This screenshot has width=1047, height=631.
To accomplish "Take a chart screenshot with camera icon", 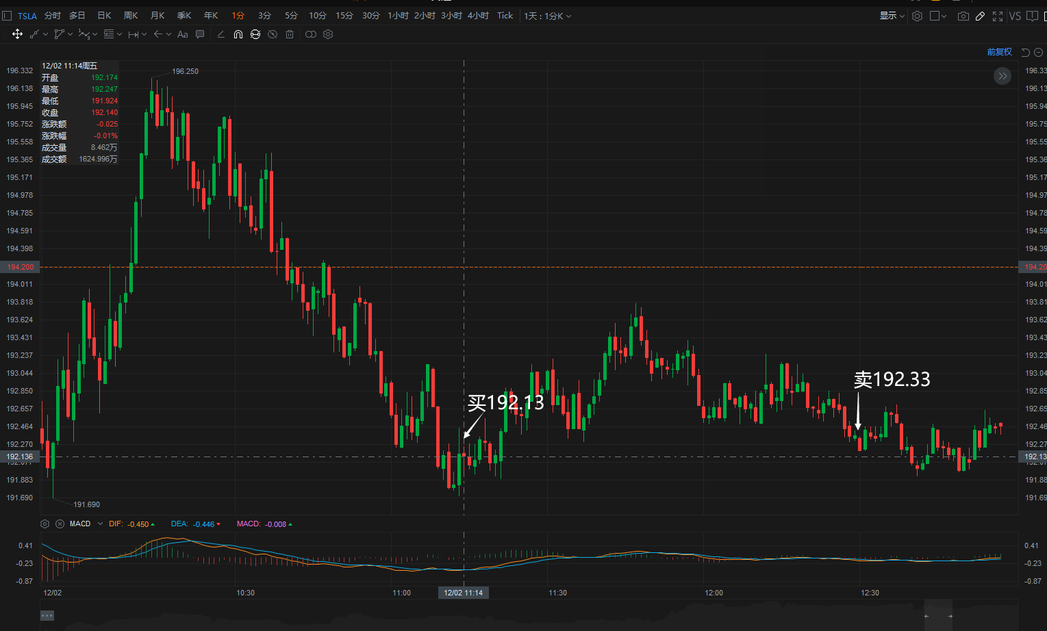I will (x=963, y=16).
